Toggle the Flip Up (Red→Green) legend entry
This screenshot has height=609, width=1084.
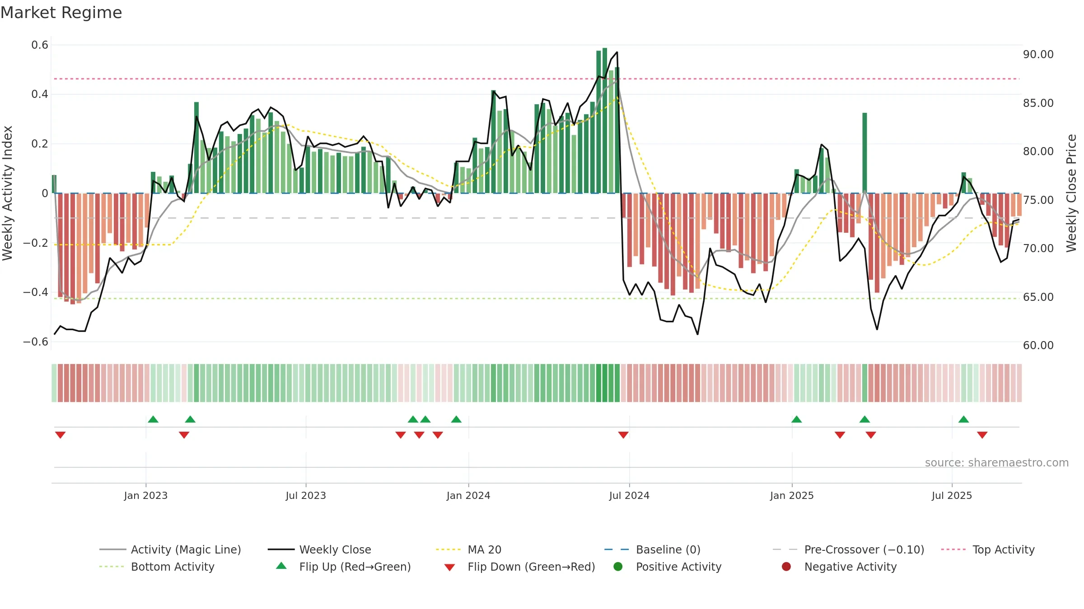[343, 567]
